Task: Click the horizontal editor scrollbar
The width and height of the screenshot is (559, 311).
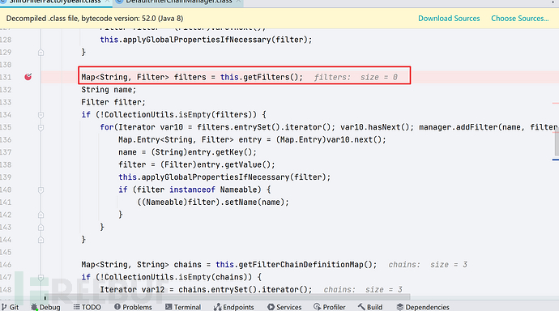Action: pos(228,296)
